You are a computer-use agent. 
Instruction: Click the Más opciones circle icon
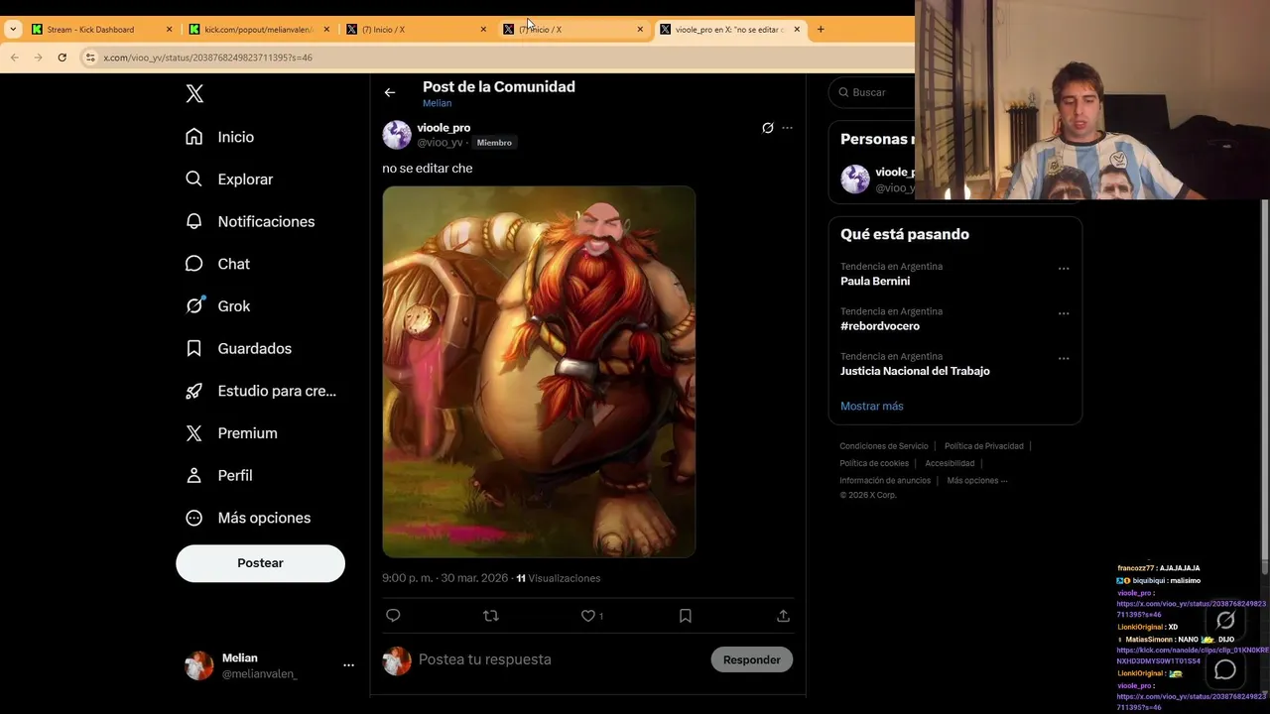click(x=194, y=518)
